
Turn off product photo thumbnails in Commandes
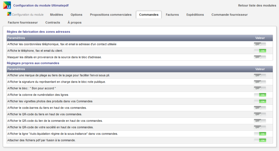click(260, 101)
